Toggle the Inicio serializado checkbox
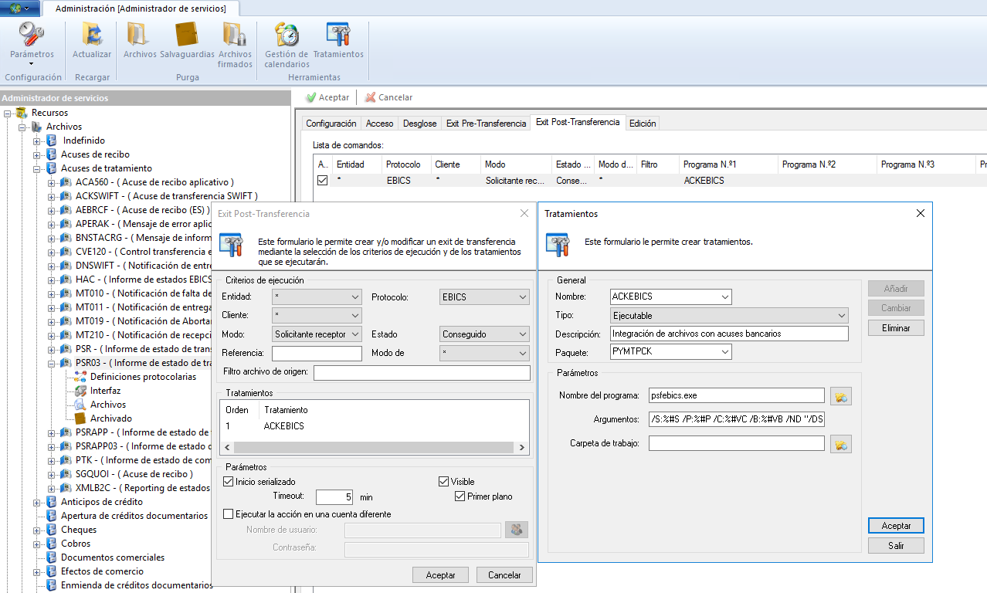Image resolution: width=987 pixels, height=593 pixels. 229,482
